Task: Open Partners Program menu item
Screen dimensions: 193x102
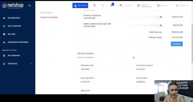Action: click(18, 42)
